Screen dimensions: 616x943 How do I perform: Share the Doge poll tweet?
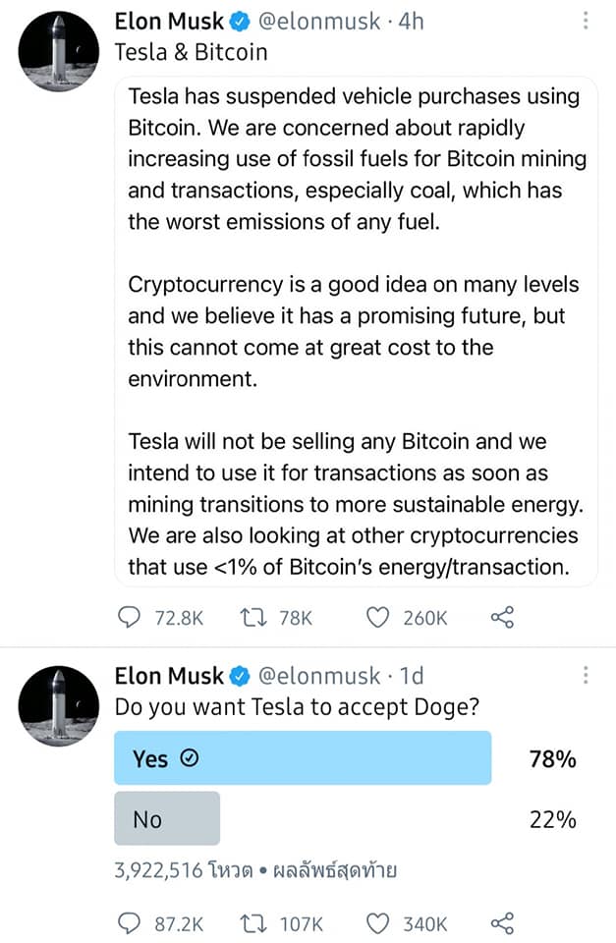[x=502, y=923]
